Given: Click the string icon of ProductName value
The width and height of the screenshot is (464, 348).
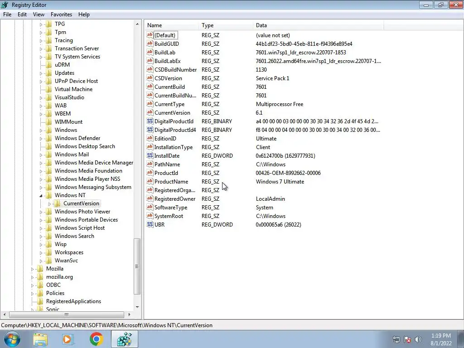Looking at the screenshot, I should 150,181.
